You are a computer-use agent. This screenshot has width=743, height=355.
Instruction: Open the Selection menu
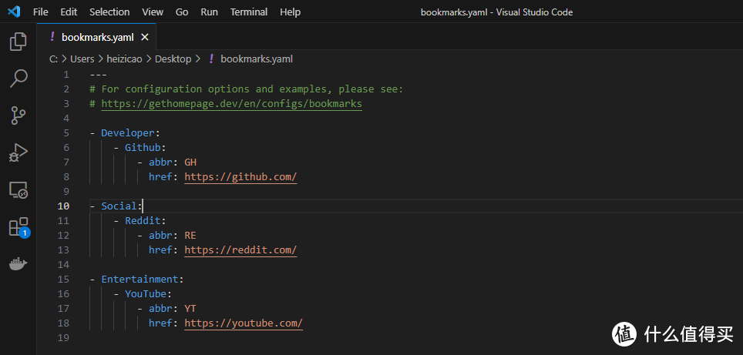point(109,12)
